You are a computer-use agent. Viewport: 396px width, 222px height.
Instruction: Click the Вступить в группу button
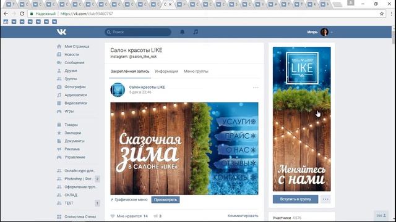[x=295, y=199]
